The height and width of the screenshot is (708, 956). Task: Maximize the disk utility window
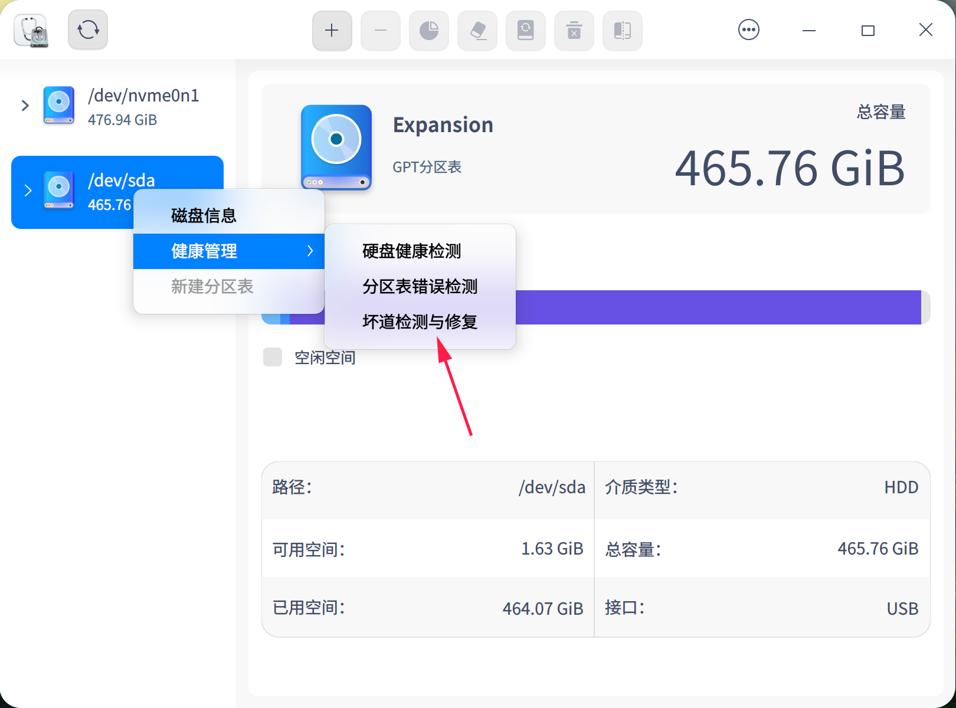point(868,30)
